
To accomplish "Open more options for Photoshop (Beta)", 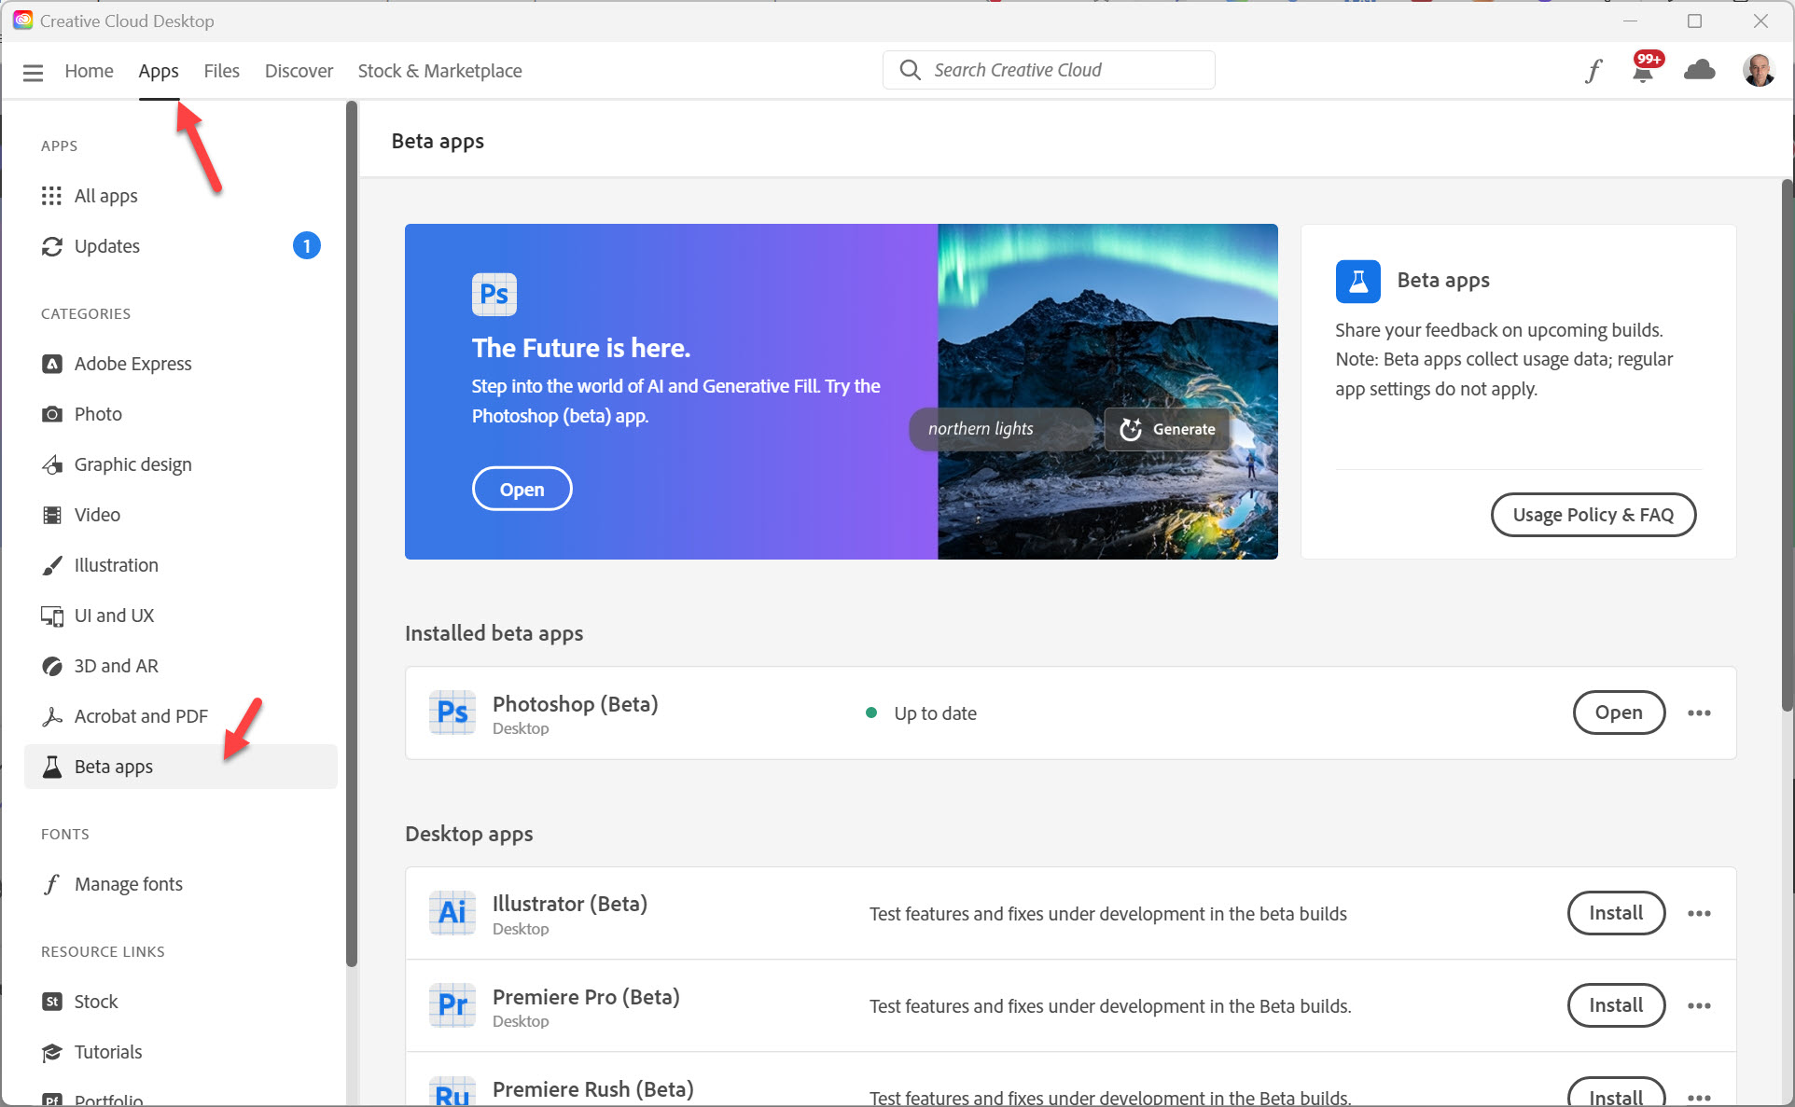I will 1700,713.
